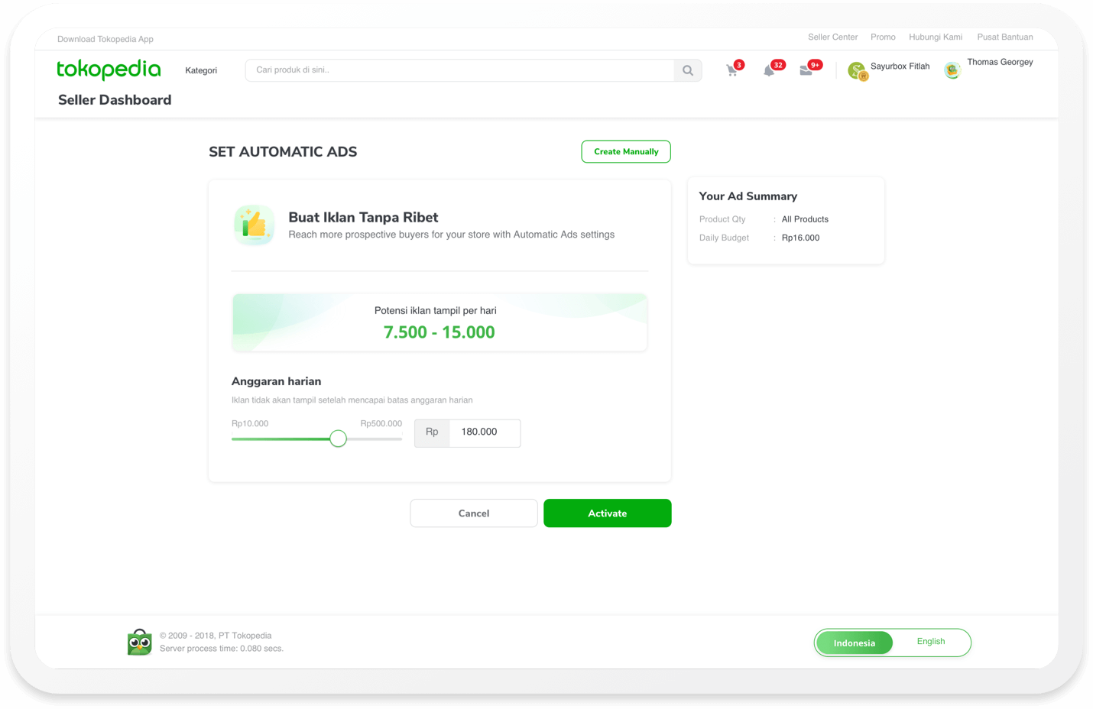This screenshot has height=709, width=1093.
Task: Click the thumbs-up Automatic Ads illustration
Action: (x=254, y=225)
